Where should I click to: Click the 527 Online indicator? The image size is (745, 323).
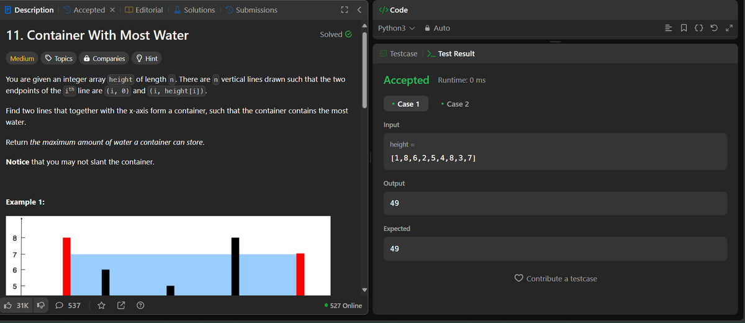click(x=343, y=306)
